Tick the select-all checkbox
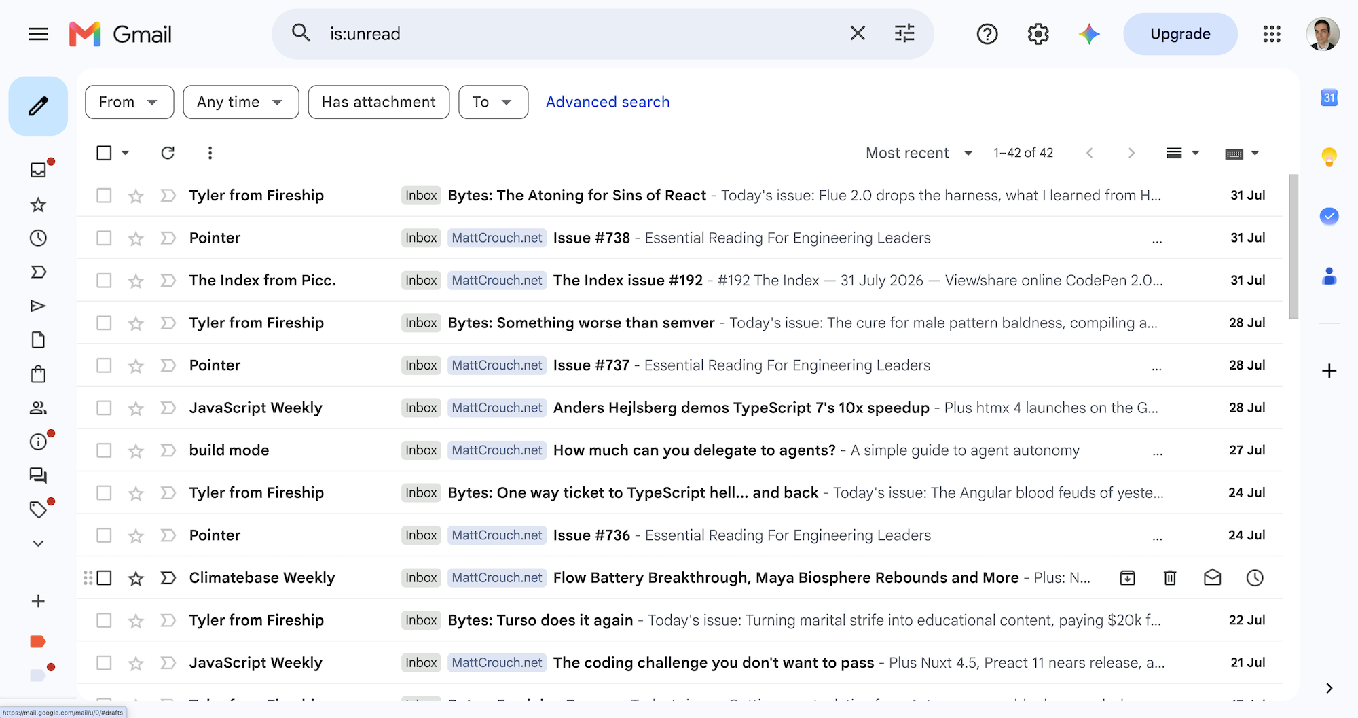Image resolution: width=1358 pixels, height=718 pixels. (x=104, y=153)
